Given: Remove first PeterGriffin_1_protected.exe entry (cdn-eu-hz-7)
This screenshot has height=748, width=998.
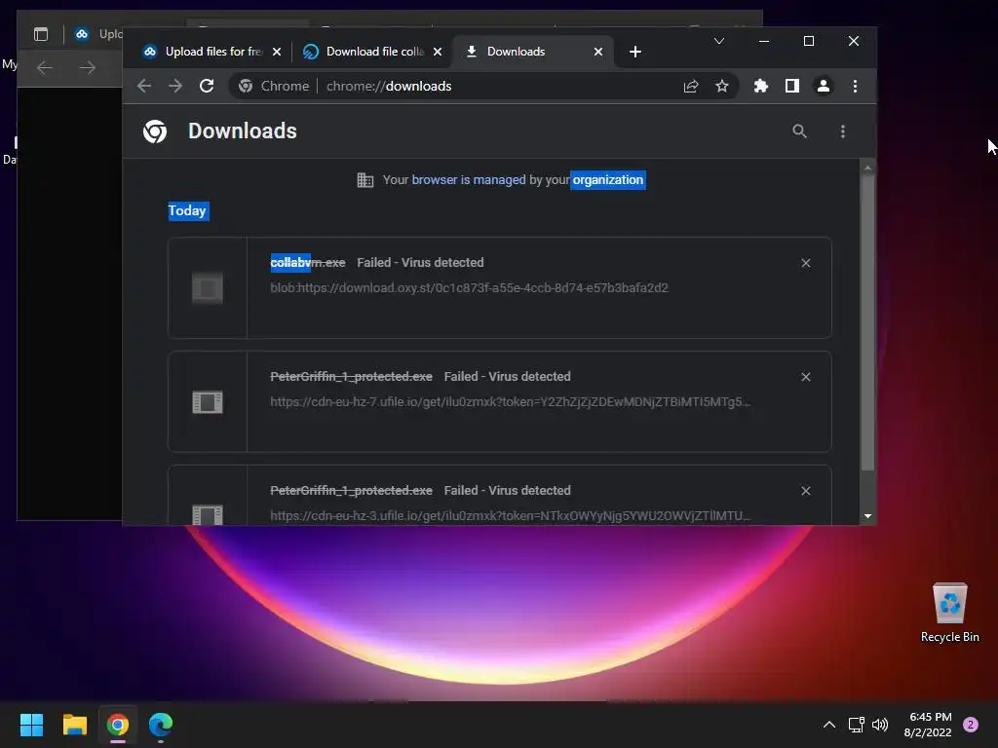Looking at the screenshot, I should point(806,377).
